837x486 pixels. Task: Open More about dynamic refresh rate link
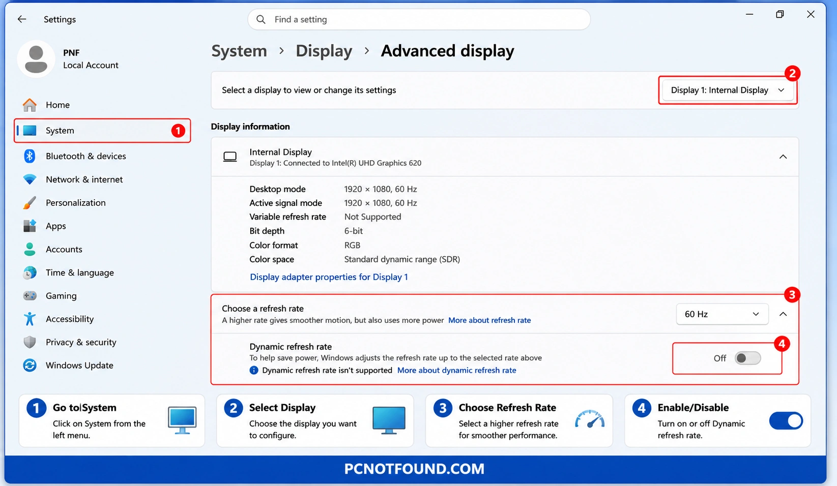point(456,370)
